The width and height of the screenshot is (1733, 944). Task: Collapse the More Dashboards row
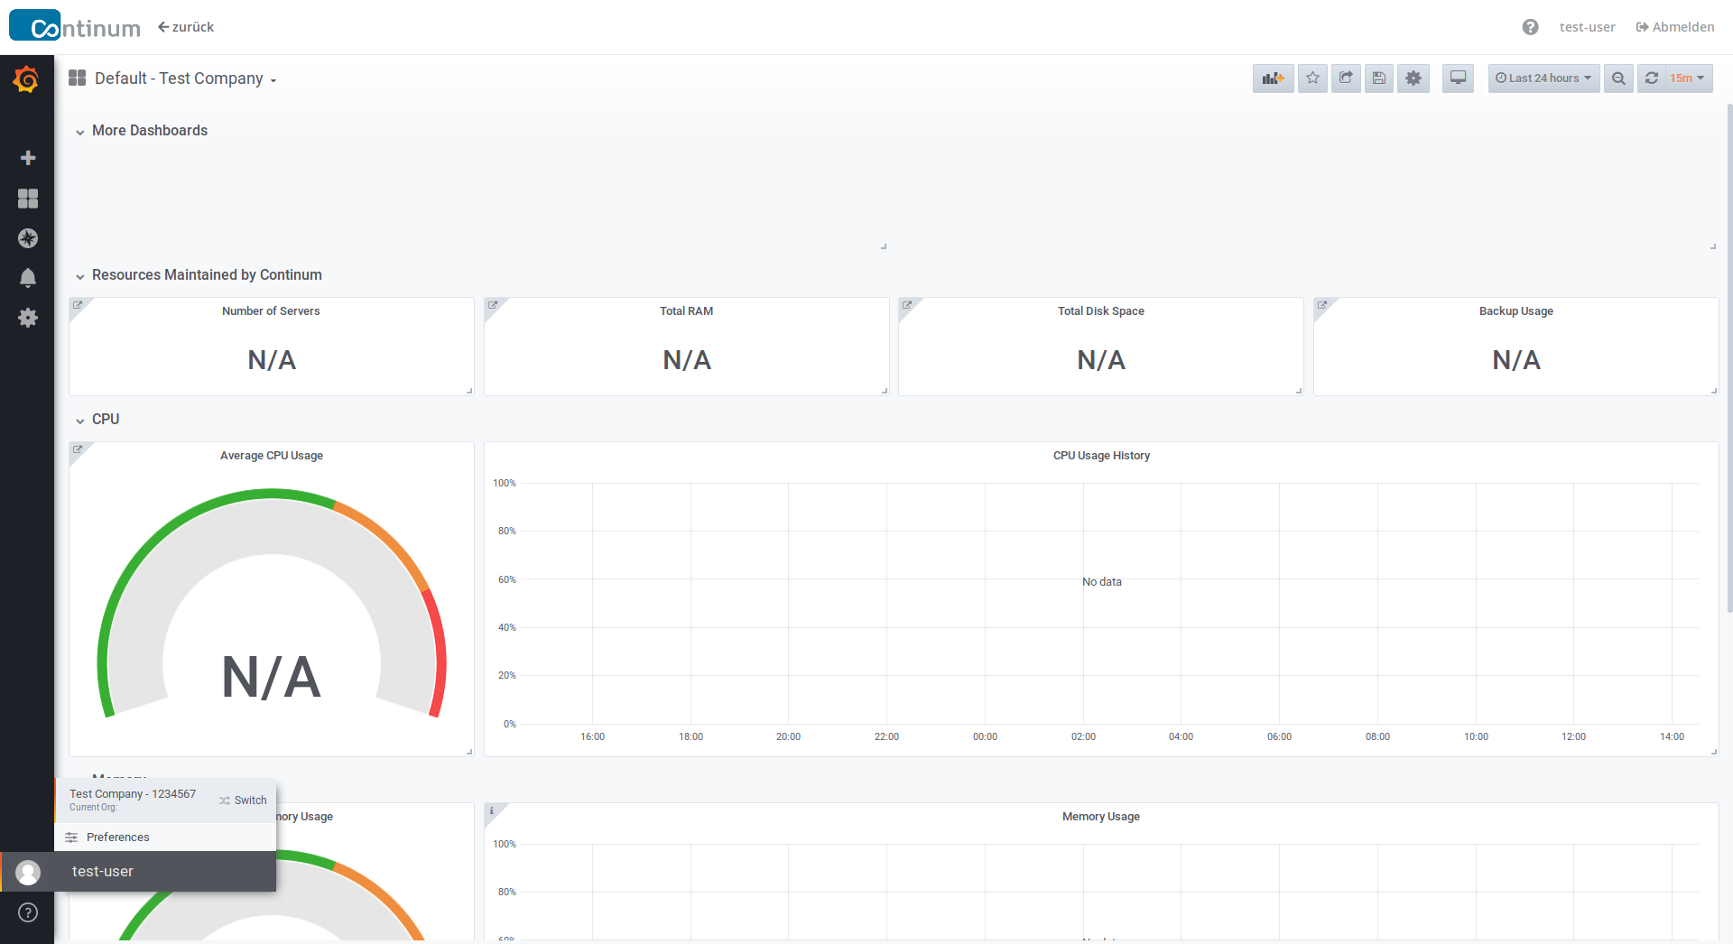(142, 130)
